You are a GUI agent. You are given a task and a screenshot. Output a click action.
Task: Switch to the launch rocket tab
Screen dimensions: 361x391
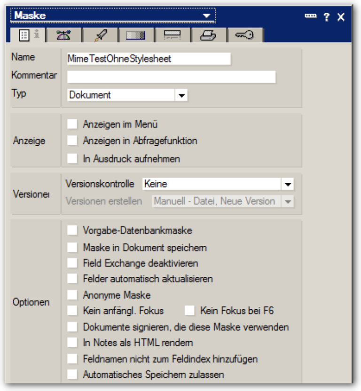click(x=100, y=35)
